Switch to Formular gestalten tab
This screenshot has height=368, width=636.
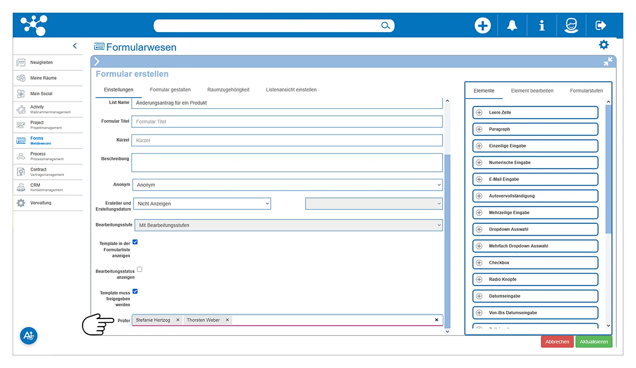pyautogui.click(x=170, y=90)
